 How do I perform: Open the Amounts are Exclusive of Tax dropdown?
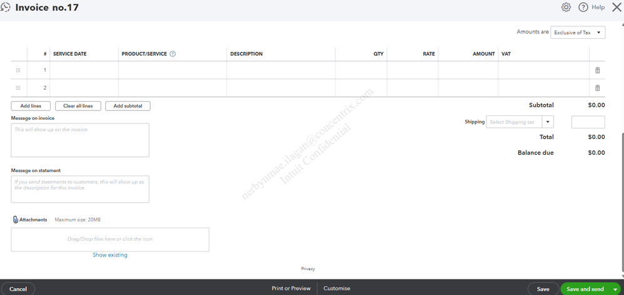578,32
